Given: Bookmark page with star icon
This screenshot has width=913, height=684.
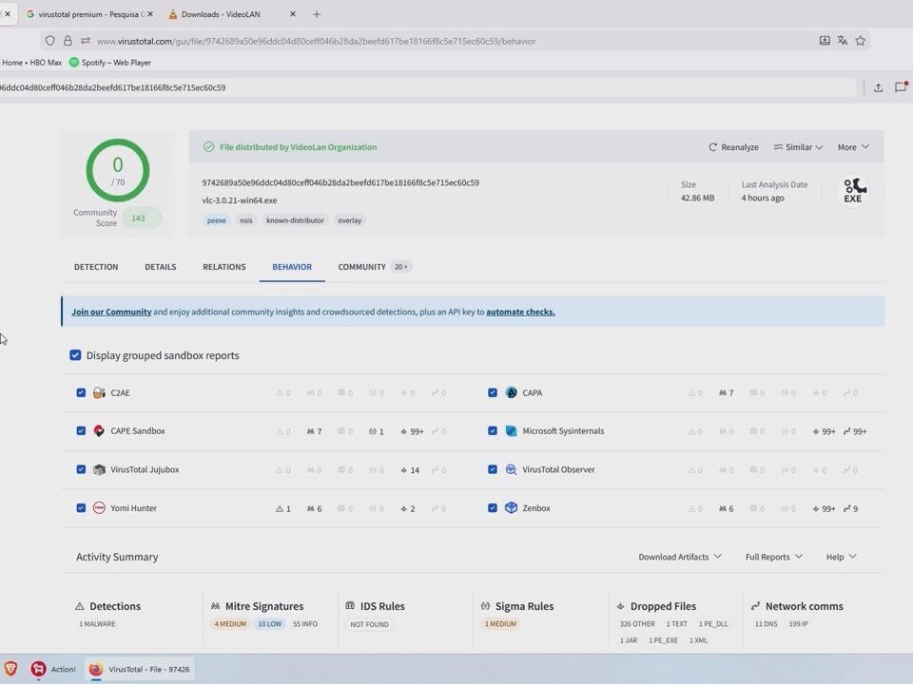Looking at the screenshot, I should 860,41.
